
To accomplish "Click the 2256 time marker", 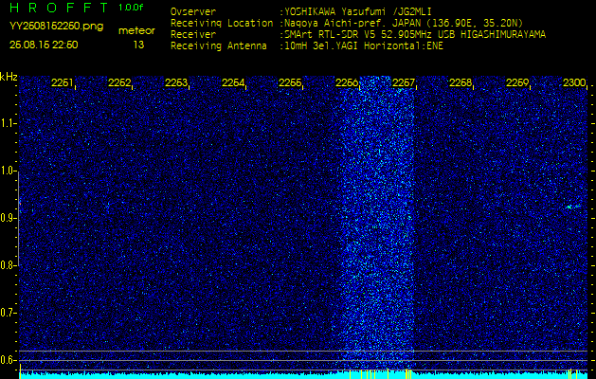I will point(347,82).
